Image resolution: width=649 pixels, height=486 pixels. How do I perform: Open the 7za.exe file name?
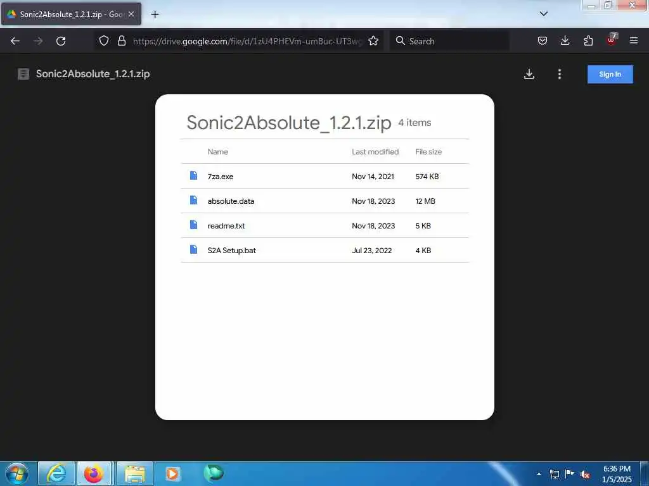pos(221,177)
